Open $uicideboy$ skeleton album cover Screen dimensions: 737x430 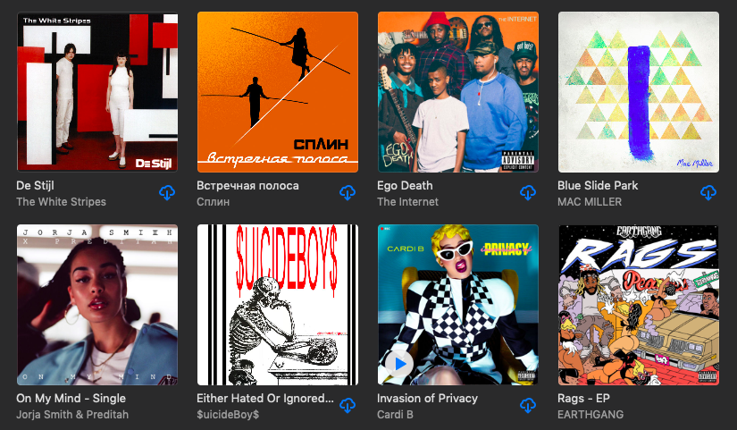pyautogui.click(x=278, y=305)
